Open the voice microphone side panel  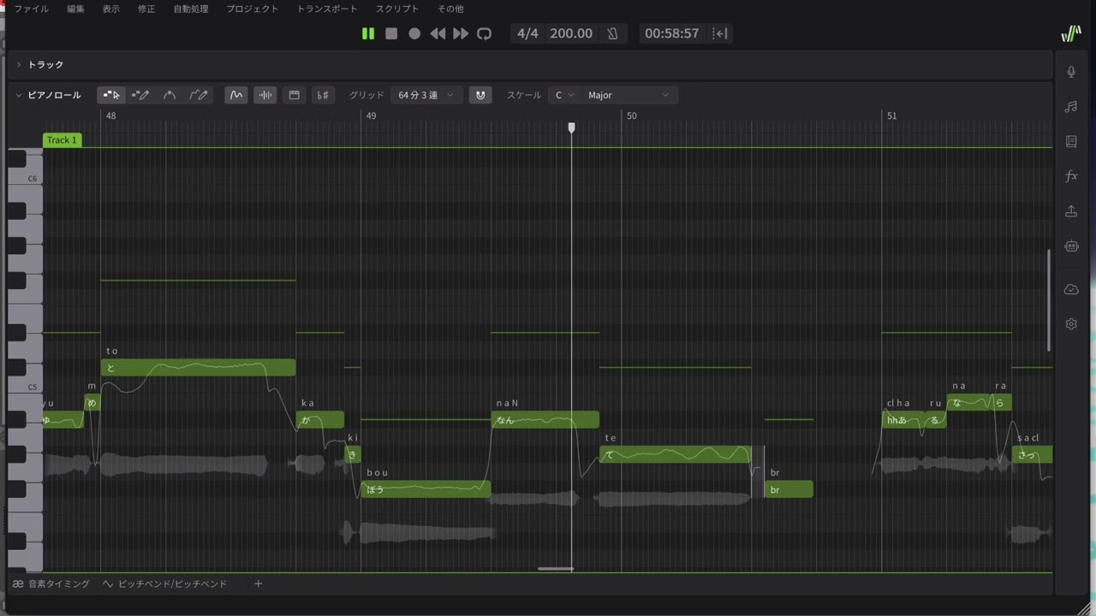click(x=1071, y=72)
